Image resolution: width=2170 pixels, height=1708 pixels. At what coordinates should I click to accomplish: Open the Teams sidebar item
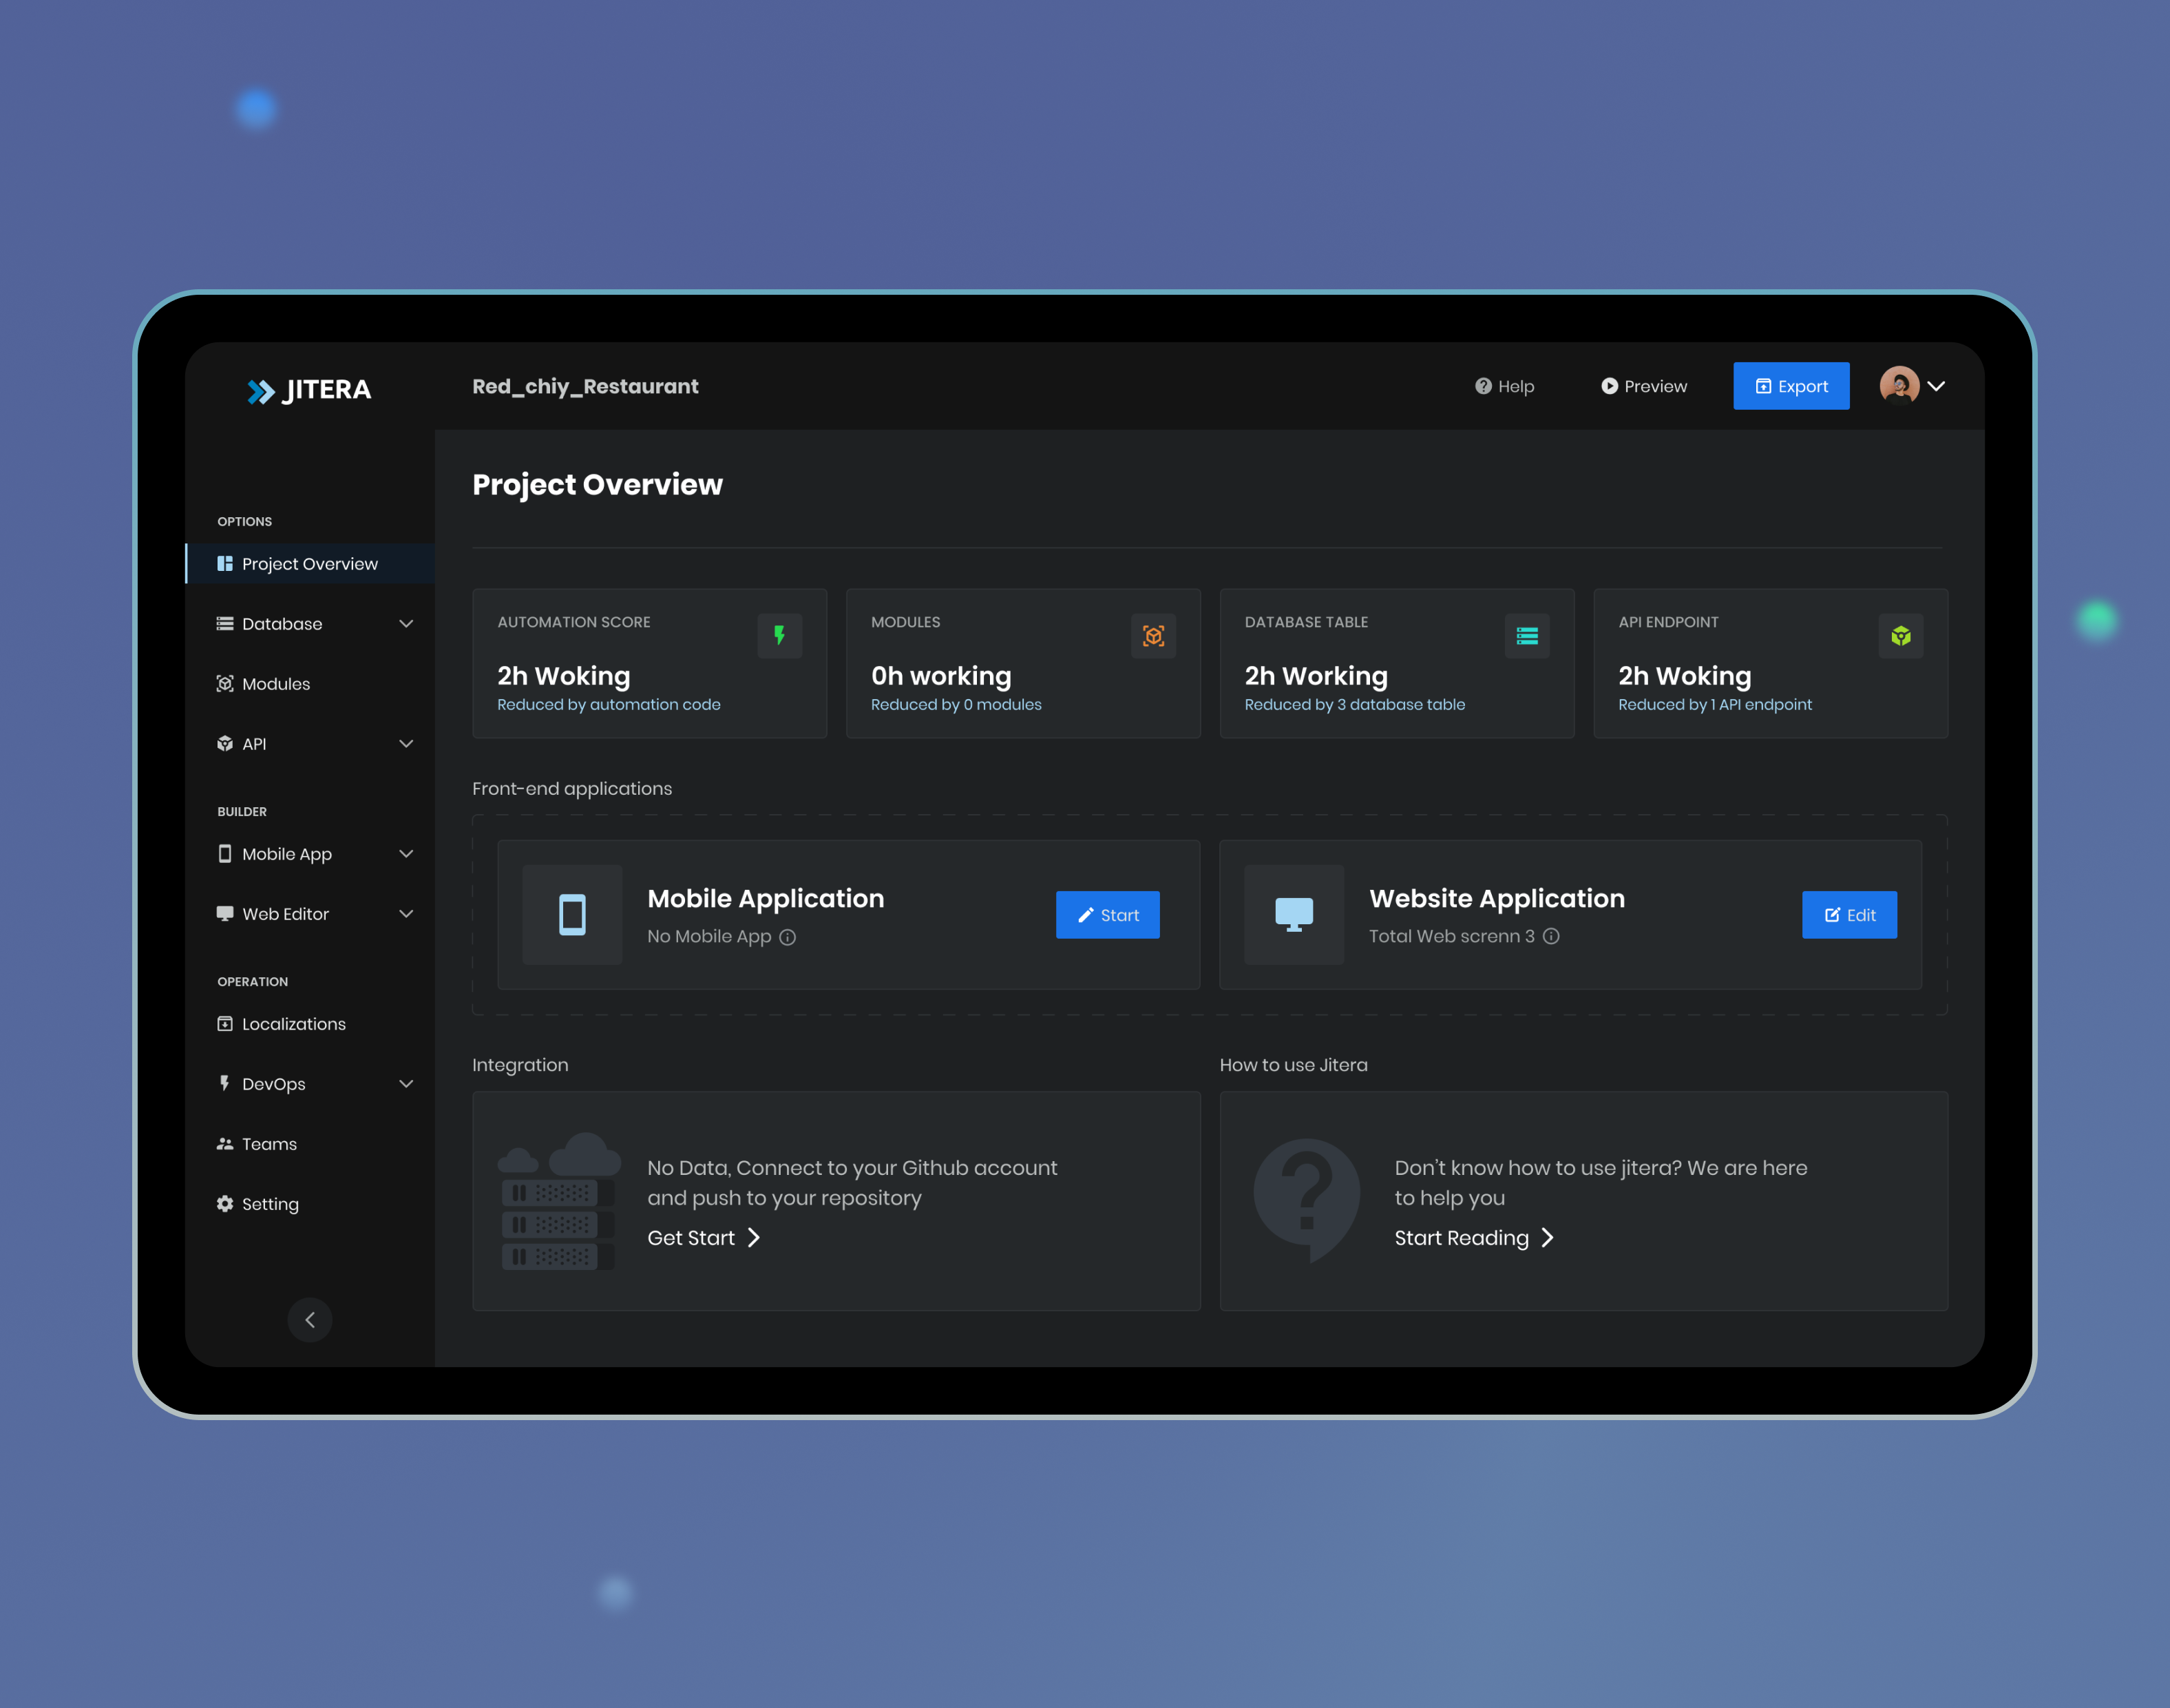(x=310, y=1144)
